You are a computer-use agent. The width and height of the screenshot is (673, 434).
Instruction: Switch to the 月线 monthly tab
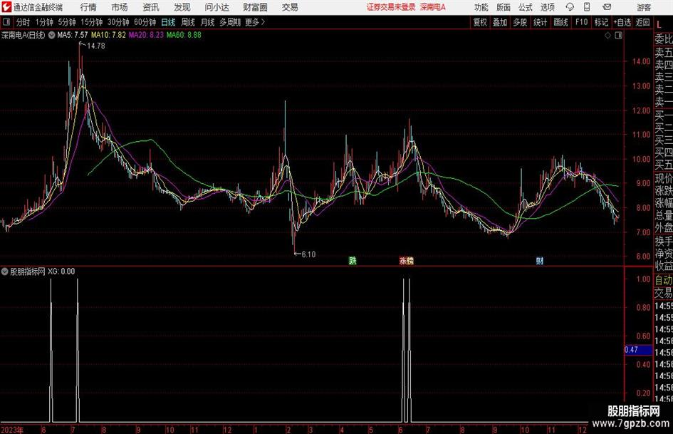208,22
